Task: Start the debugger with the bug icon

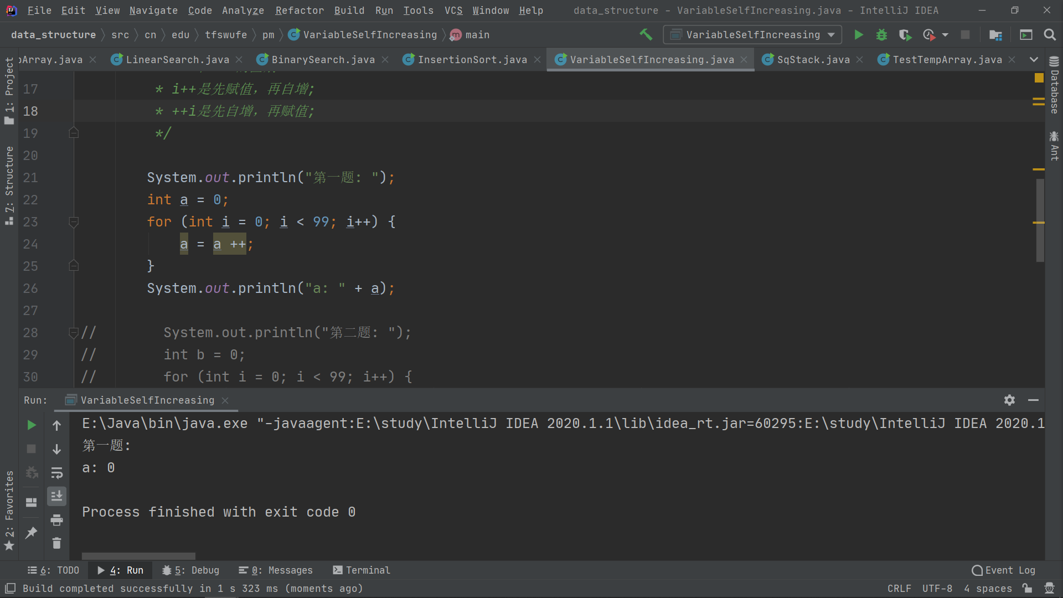Action: pyautogui.click(x=881, y=35)
